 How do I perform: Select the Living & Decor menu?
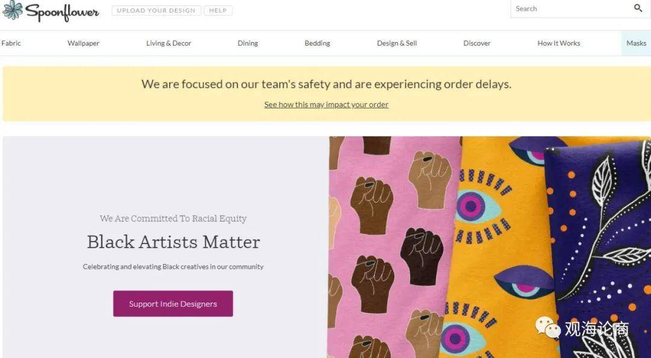(x=169, y=43)
